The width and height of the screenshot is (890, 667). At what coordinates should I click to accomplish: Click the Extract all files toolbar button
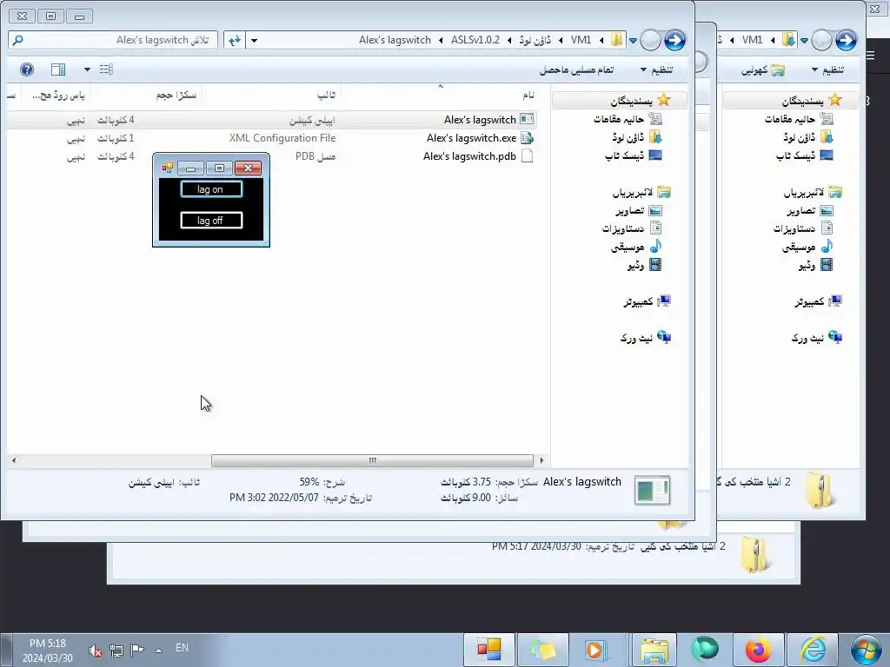576,69
